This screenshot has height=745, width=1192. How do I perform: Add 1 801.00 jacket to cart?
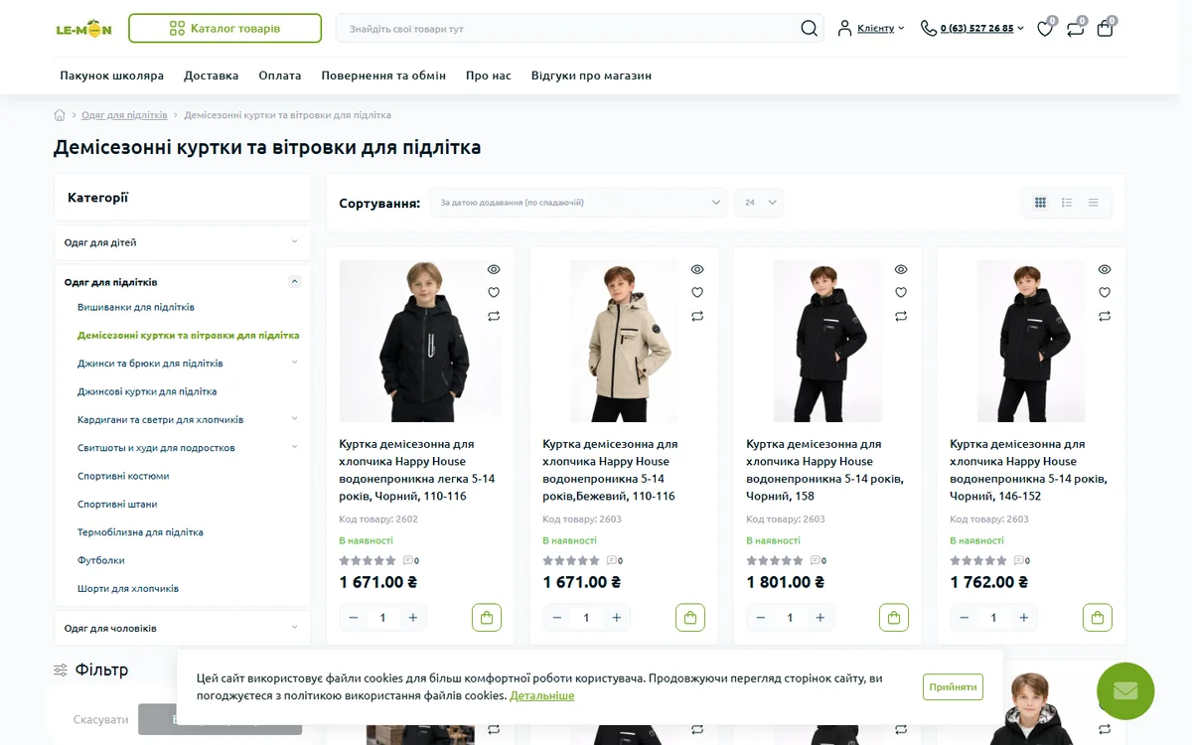894,617
